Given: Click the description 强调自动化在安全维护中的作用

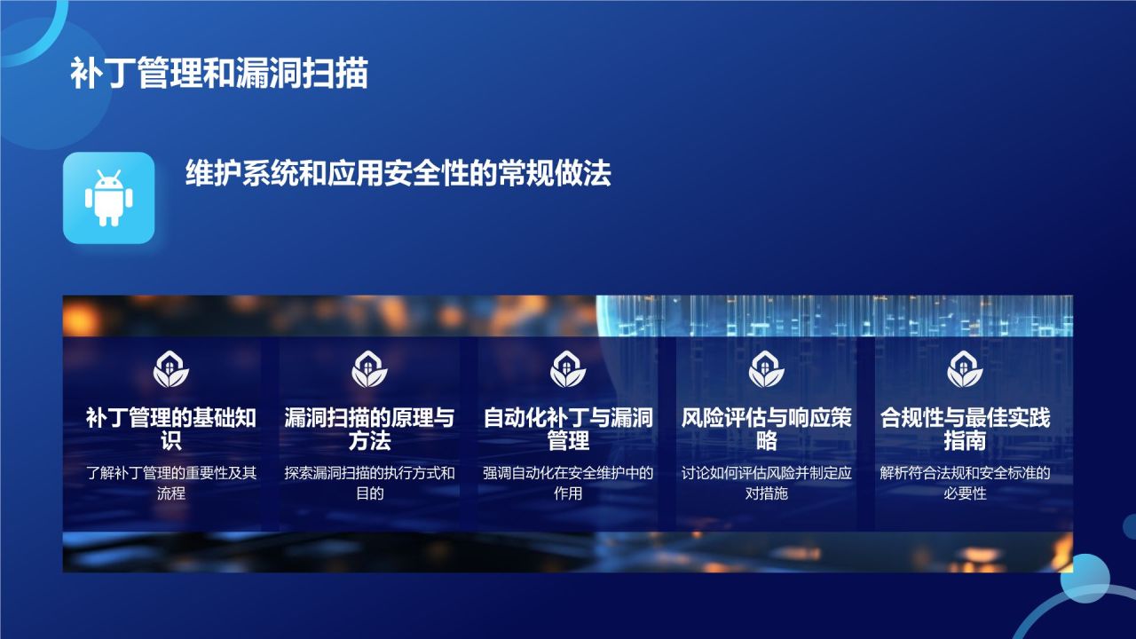Looking at the screenshot, I should coord(568,483).
